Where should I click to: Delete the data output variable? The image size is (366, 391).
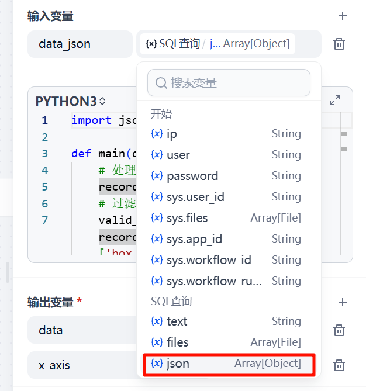click(339, 330)
